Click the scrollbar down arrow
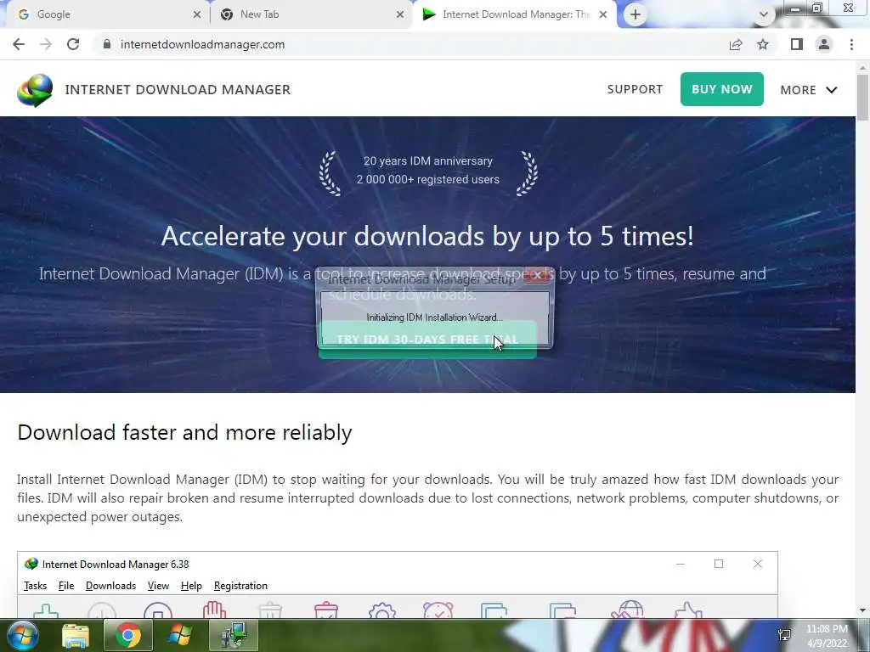The image size is (870, 652). [863, 610]
